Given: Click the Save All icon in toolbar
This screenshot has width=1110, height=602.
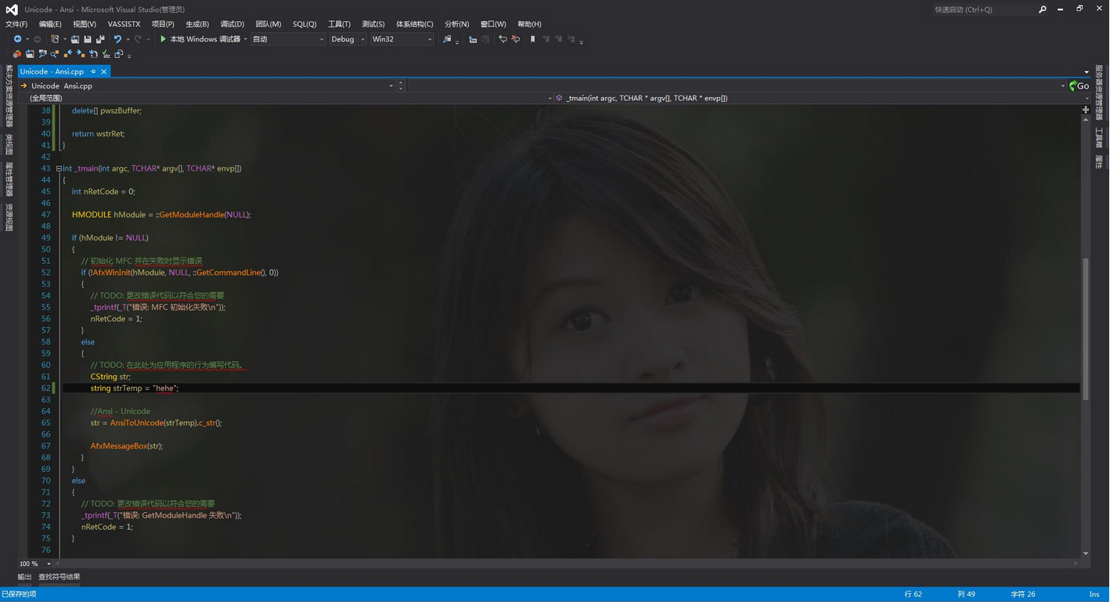Looking at the screenshot, I should (x=101, y=38).
